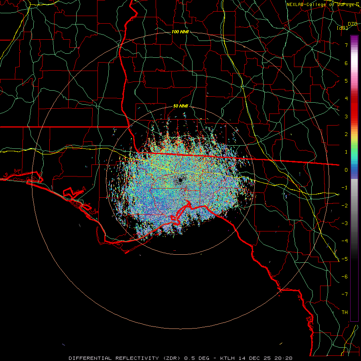Click the "4" value on the scale
Image resolution: width=361 pixels, height=361 pixels.
point(346,99)
